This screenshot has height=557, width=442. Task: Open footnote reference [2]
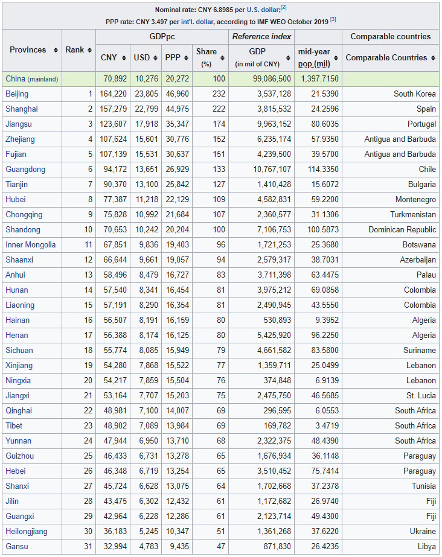tap(284, 8)
